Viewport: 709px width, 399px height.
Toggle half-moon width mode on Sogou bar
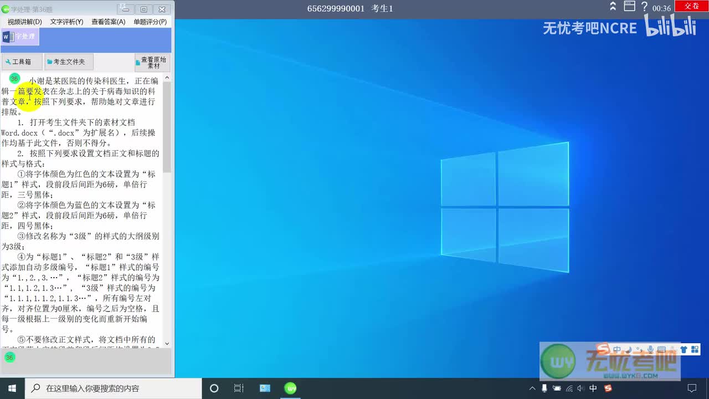[628, 349]
